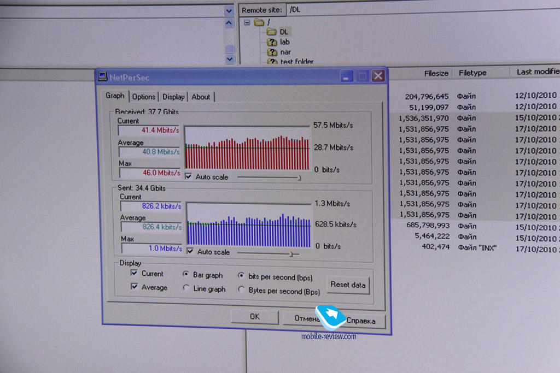The height and width of the screenshot is (373, 560).
Task: Choose bits per second (bps) option
Action: pyautogui.click(x=241, y=276)
